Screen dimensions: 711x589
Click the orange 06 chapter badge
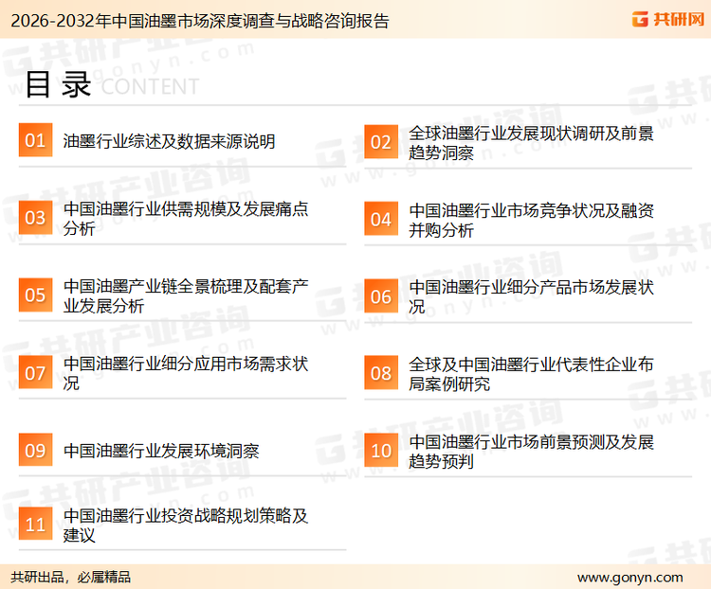[381, 296]
